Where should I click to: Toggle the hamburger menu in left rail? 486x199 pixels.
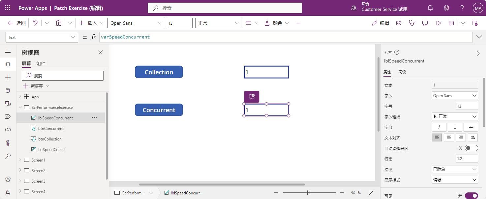8,51
